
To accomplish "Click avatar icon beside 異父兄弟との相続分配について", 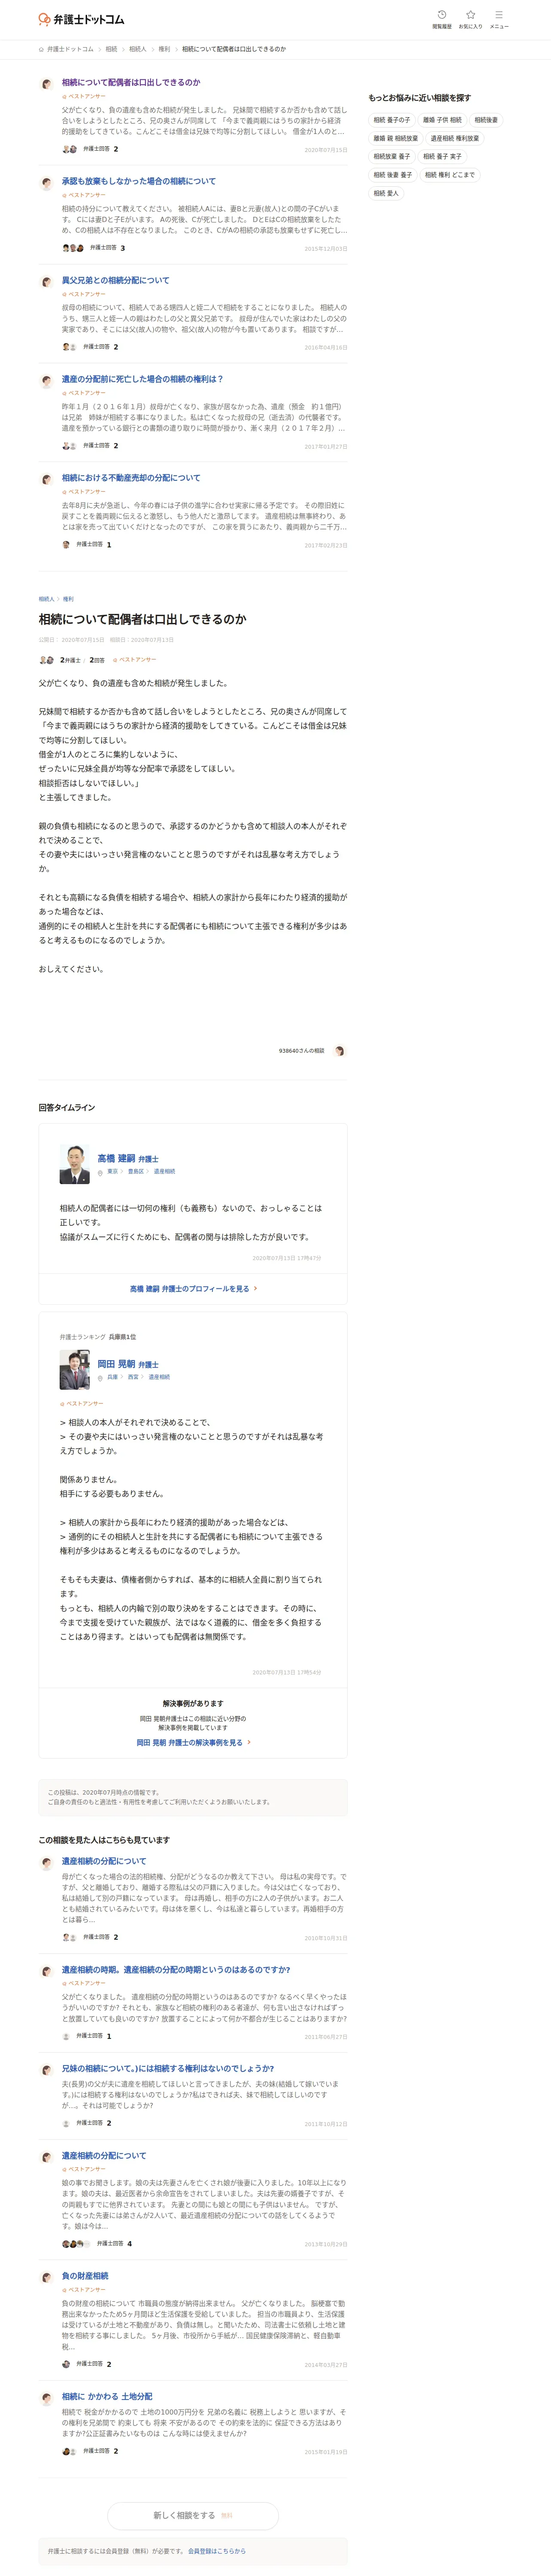I will pyautogui.click(x=46, y=281).
